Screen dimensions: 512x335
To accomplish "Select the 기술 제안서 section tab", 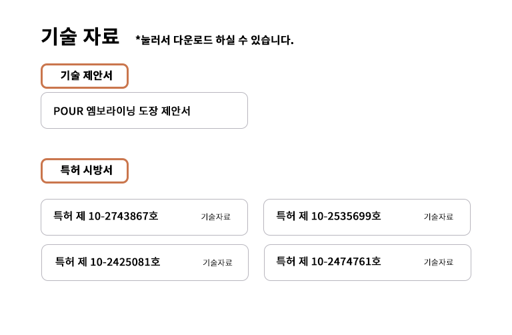I will coord(85,76).
